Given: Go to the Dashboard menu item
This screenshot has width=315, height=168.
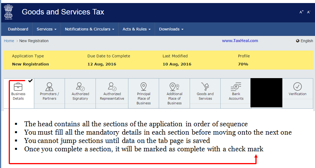Looking at the screenshot, I should click(x=18, y=29).
